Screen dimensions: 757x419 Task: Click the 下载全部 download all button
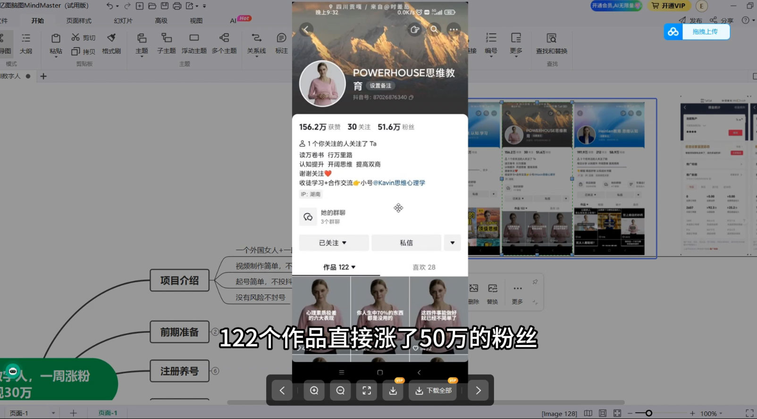434,390
